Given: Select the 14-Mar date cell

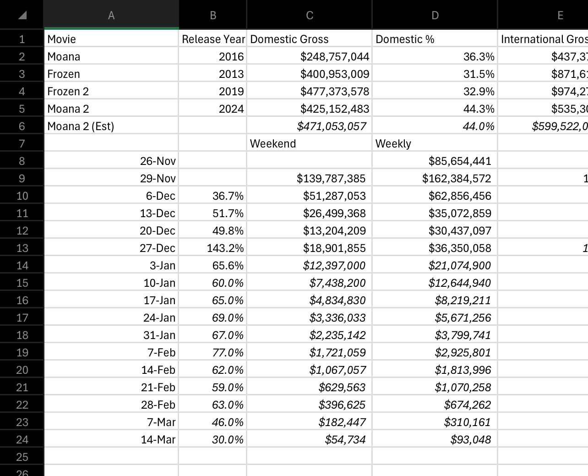Looking at the screenshot, I should pos(111,439).
